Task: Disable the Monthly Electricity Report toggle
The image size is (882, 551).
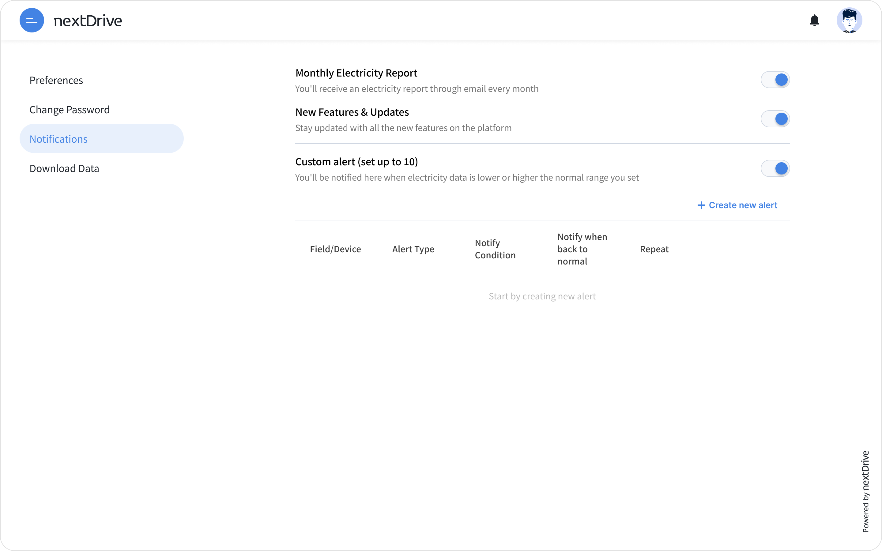Action: [775, 80]
